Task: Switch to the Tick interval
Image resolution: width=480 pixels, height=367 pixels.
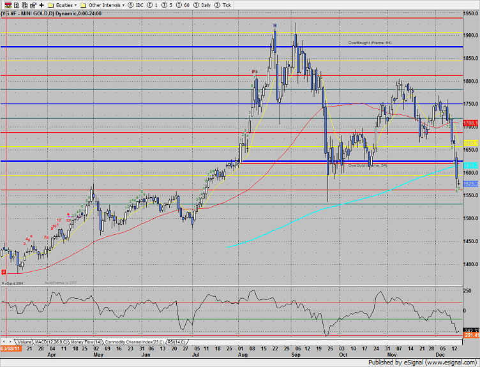Action: pyautogui.click(x=223, y=5)
